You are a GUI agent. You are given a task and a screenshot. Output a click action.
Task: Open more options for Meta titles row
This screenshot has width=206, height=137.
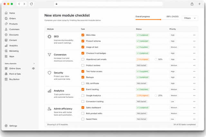194,35
